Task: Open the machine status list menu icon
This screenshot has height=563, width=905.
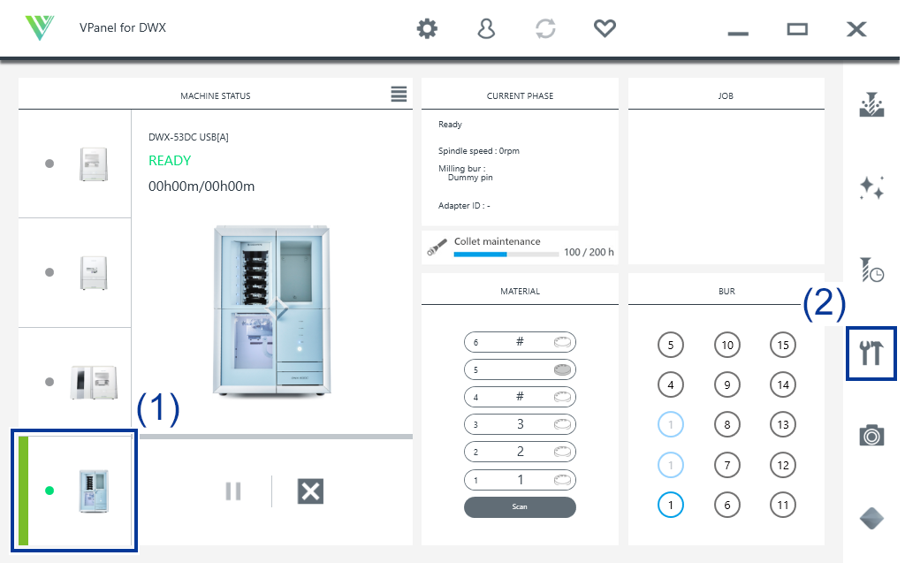Action: point(399,94)
